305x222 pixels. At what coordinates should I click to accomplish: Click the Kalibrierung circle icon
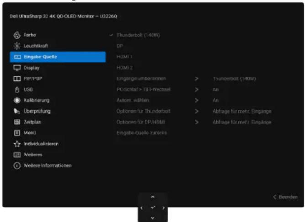click(x=17, y=100)
